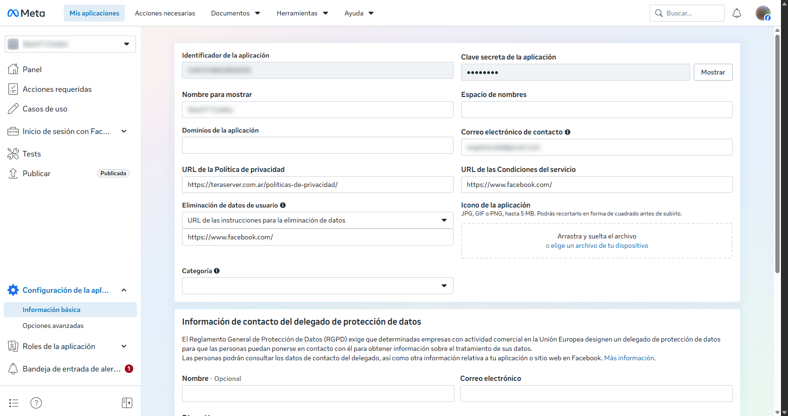Click the Panel house icon
Image resolution: width=788 pixels, height=416 pixels.
pyautogui.click(x=13, y=69)
